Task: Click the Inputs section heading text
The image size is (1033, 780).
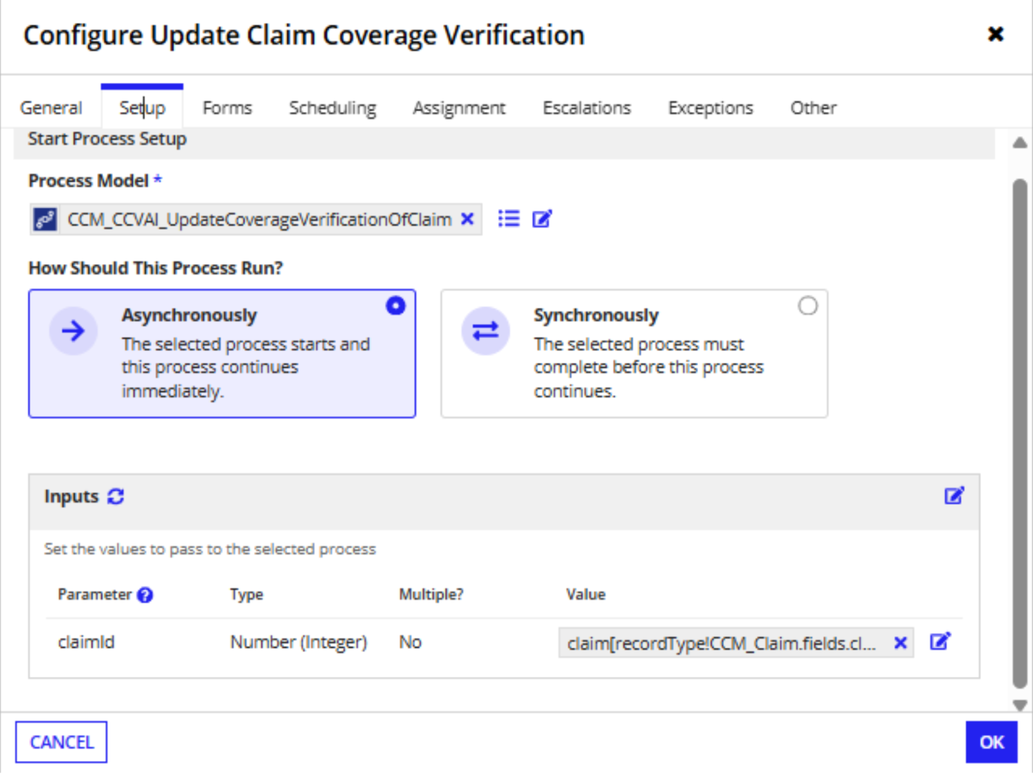Action: pos(72,496)
